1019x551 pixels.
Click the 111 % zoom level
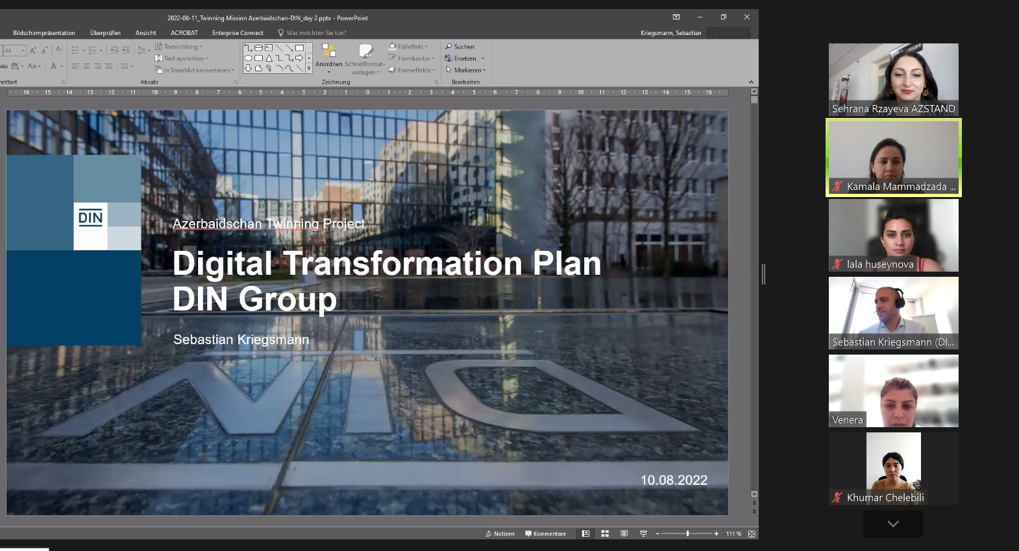pos(733,534)
